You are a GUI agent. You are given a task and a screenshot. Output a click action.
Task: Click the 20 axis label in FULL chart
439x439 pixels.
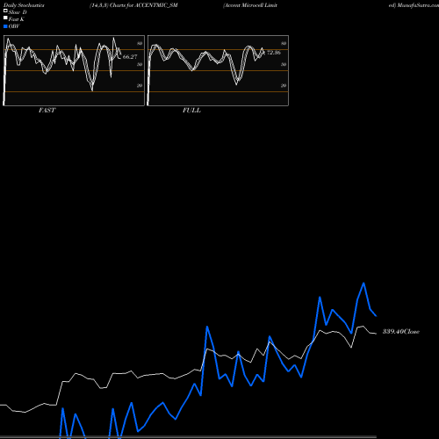click(x=284, y=85)
